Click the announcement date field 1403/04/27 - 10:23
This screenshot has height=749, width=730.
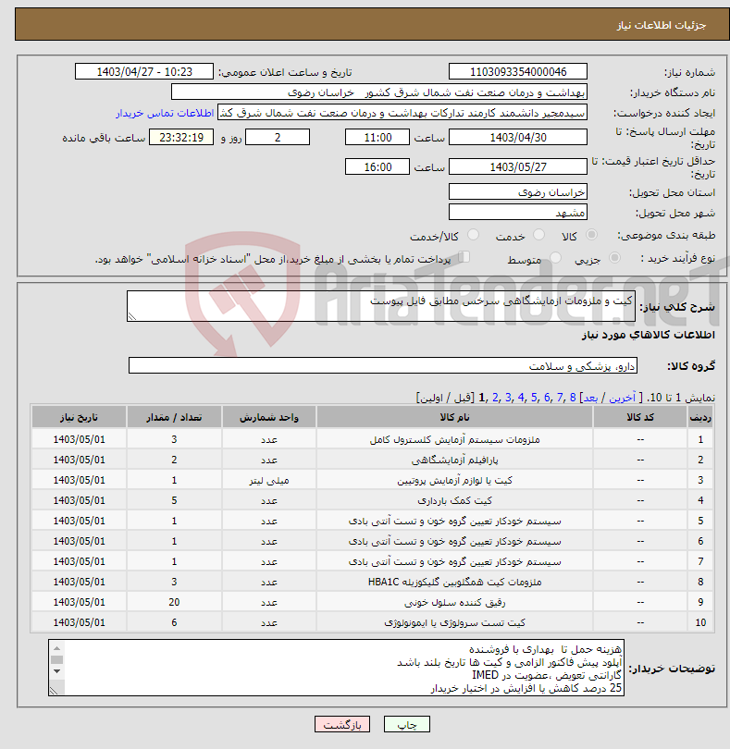click(x=144, y=71)
